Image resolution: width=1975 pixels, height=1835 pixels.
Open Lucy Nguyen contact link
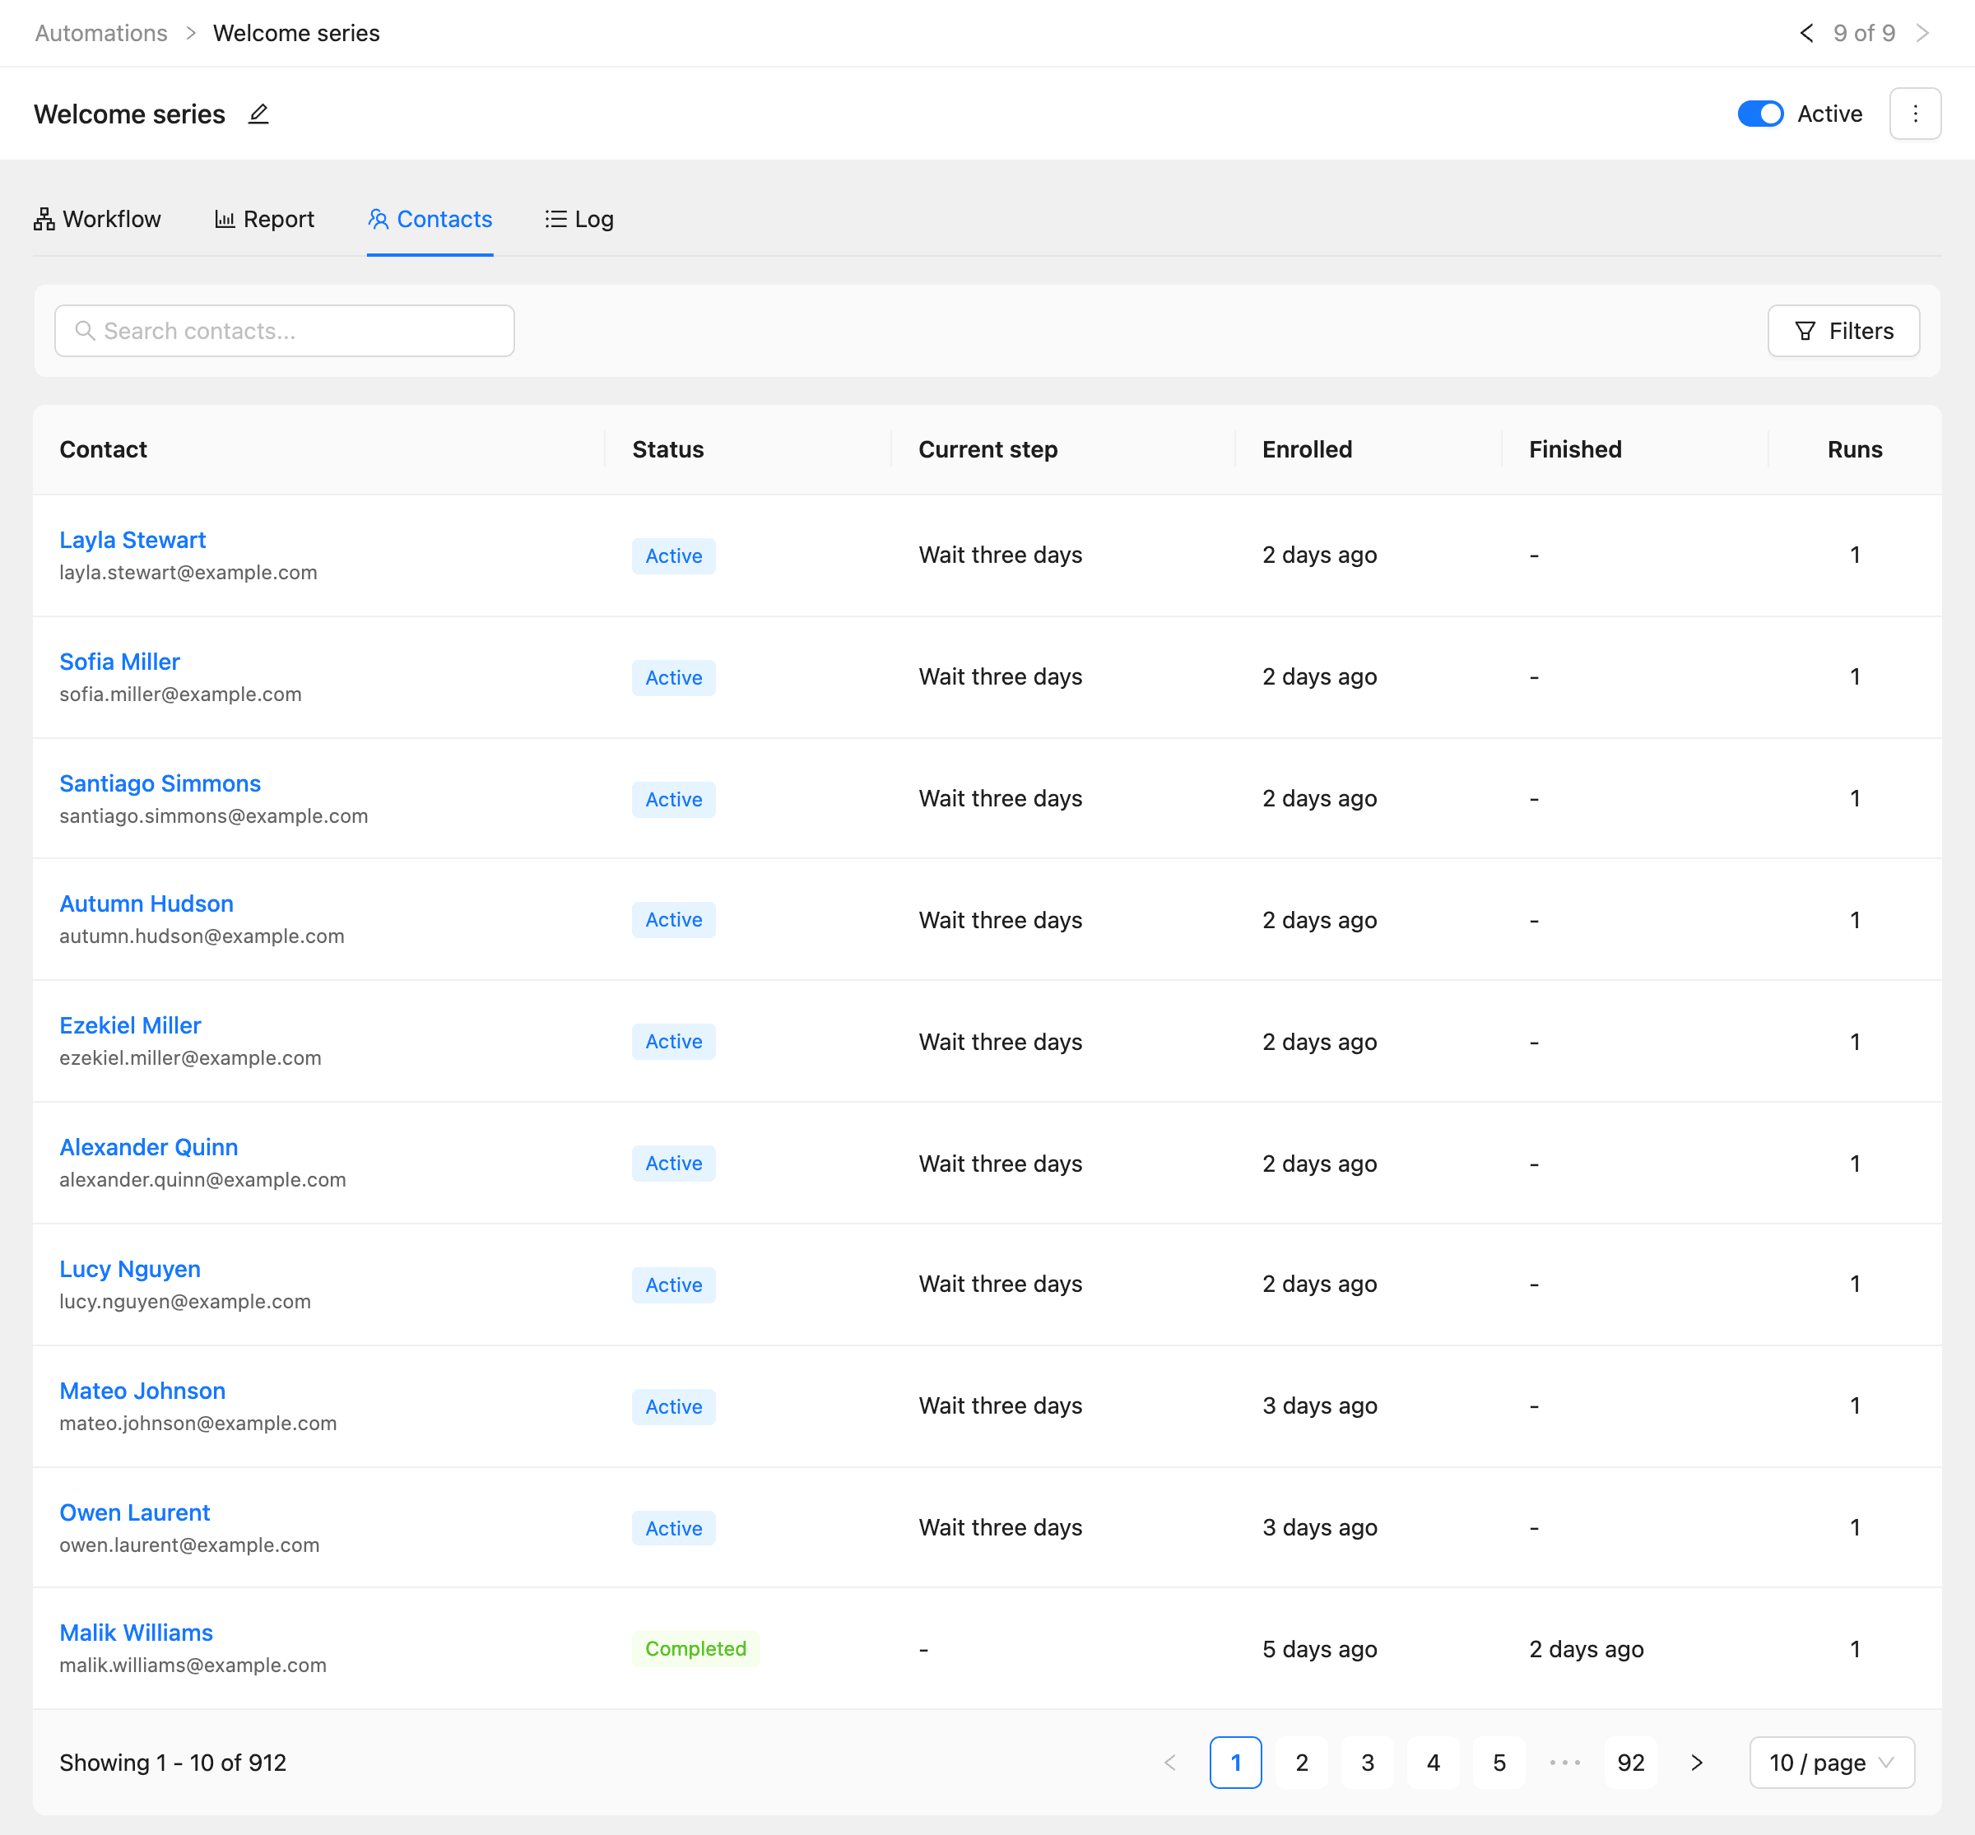130,1269
